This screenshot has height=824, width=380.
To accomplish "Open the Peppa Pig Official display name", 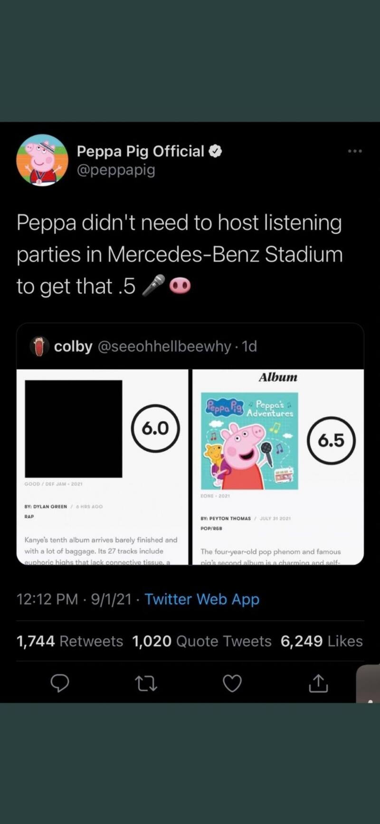I will point(140,151).
